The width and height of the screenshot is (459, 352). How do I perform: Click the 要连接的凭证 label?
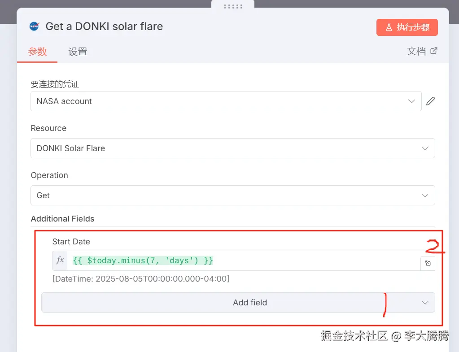pos(55,84)
